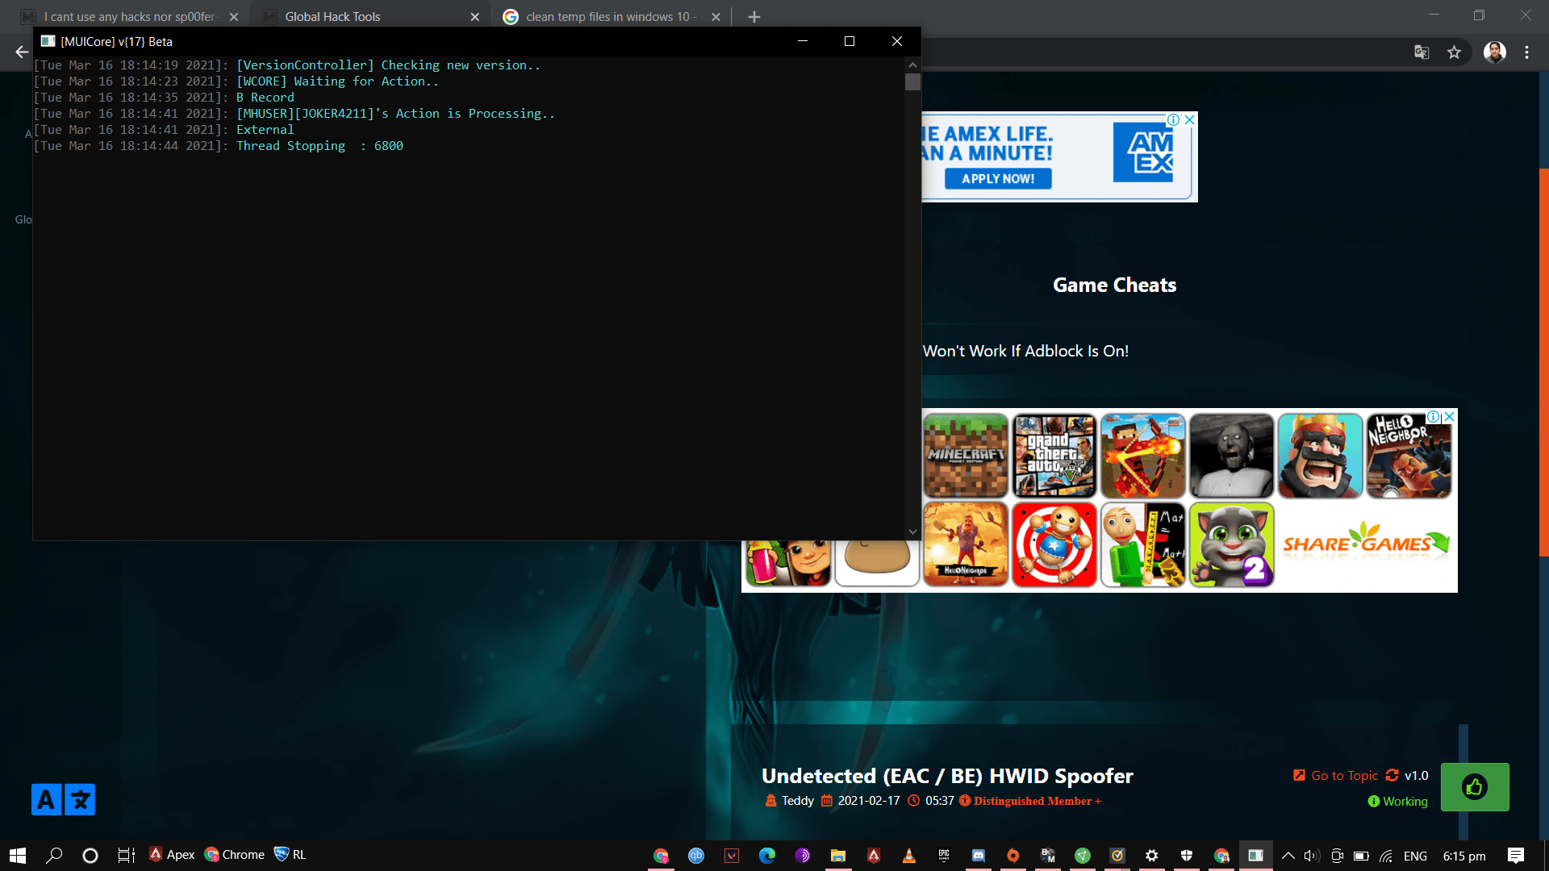Open Windows Security shield on taskbar
The height and width of the screenshot is (871, 1549).
1187,855
